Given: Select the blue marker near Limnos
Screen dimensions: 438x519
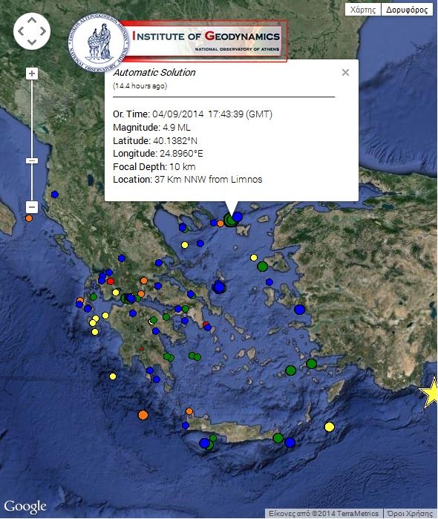Looking at the screenshot, I should 237,217.
